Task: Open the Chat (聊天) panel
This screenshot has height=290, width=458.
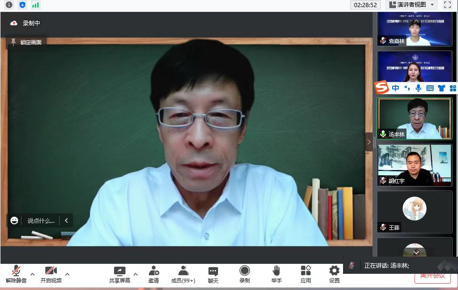Action: tap(213, 274)
